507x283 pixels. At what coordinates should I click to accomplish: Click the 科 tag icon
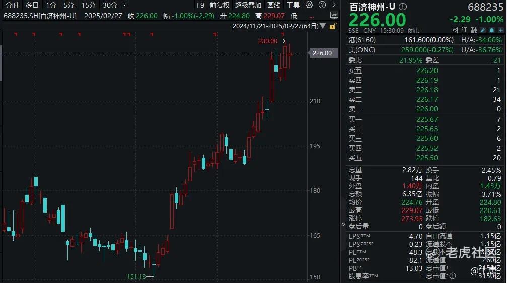pos(455,30)
